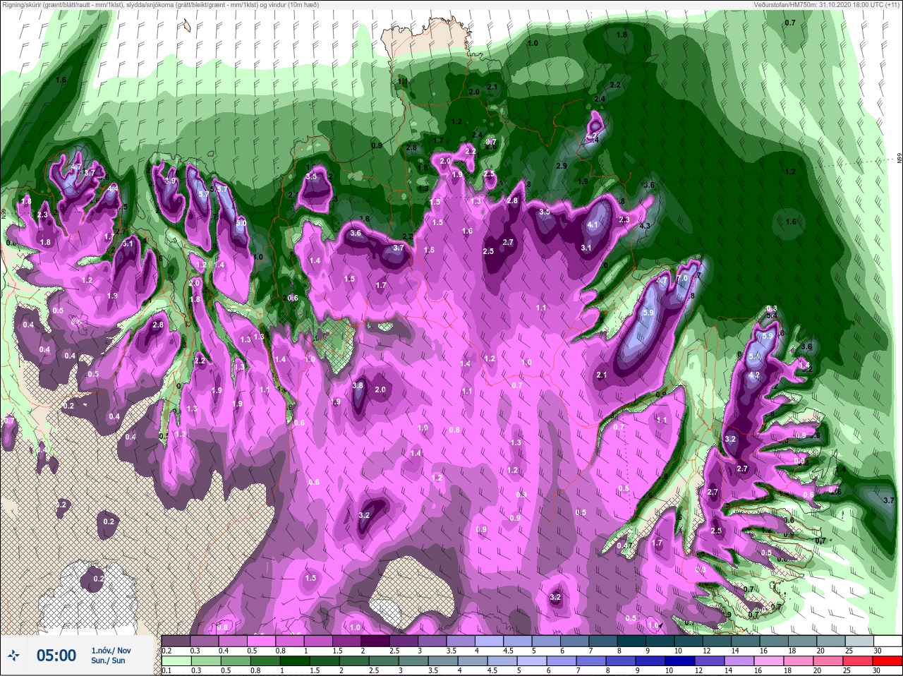Screen dimensions: 903x676
Task: Select the deep blue rain swatch between 9 and 10
Action: 650,662
